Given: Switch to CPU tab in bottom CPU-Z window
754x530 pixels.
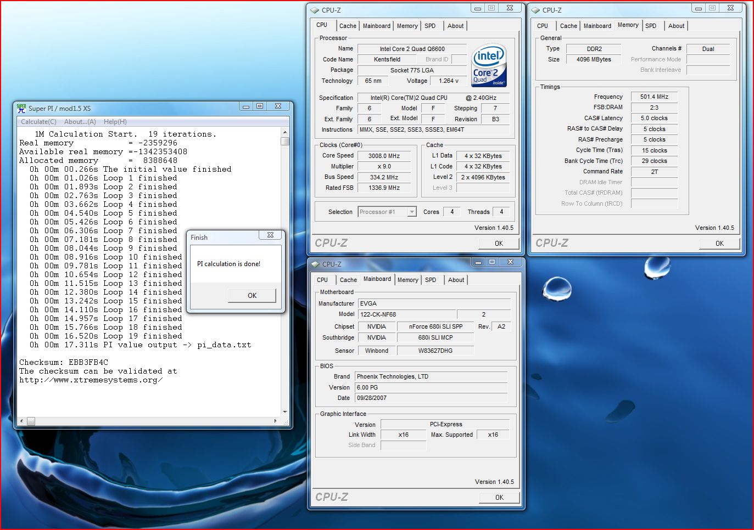Looking at the screenshot, I should pyautogui.click(x=322, y=280).
